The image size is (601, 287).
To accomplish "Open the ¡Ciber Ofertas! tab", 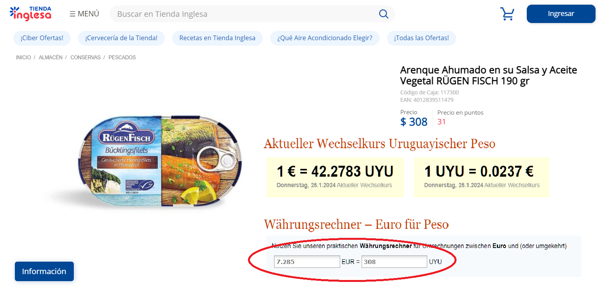I will point(42,38).
